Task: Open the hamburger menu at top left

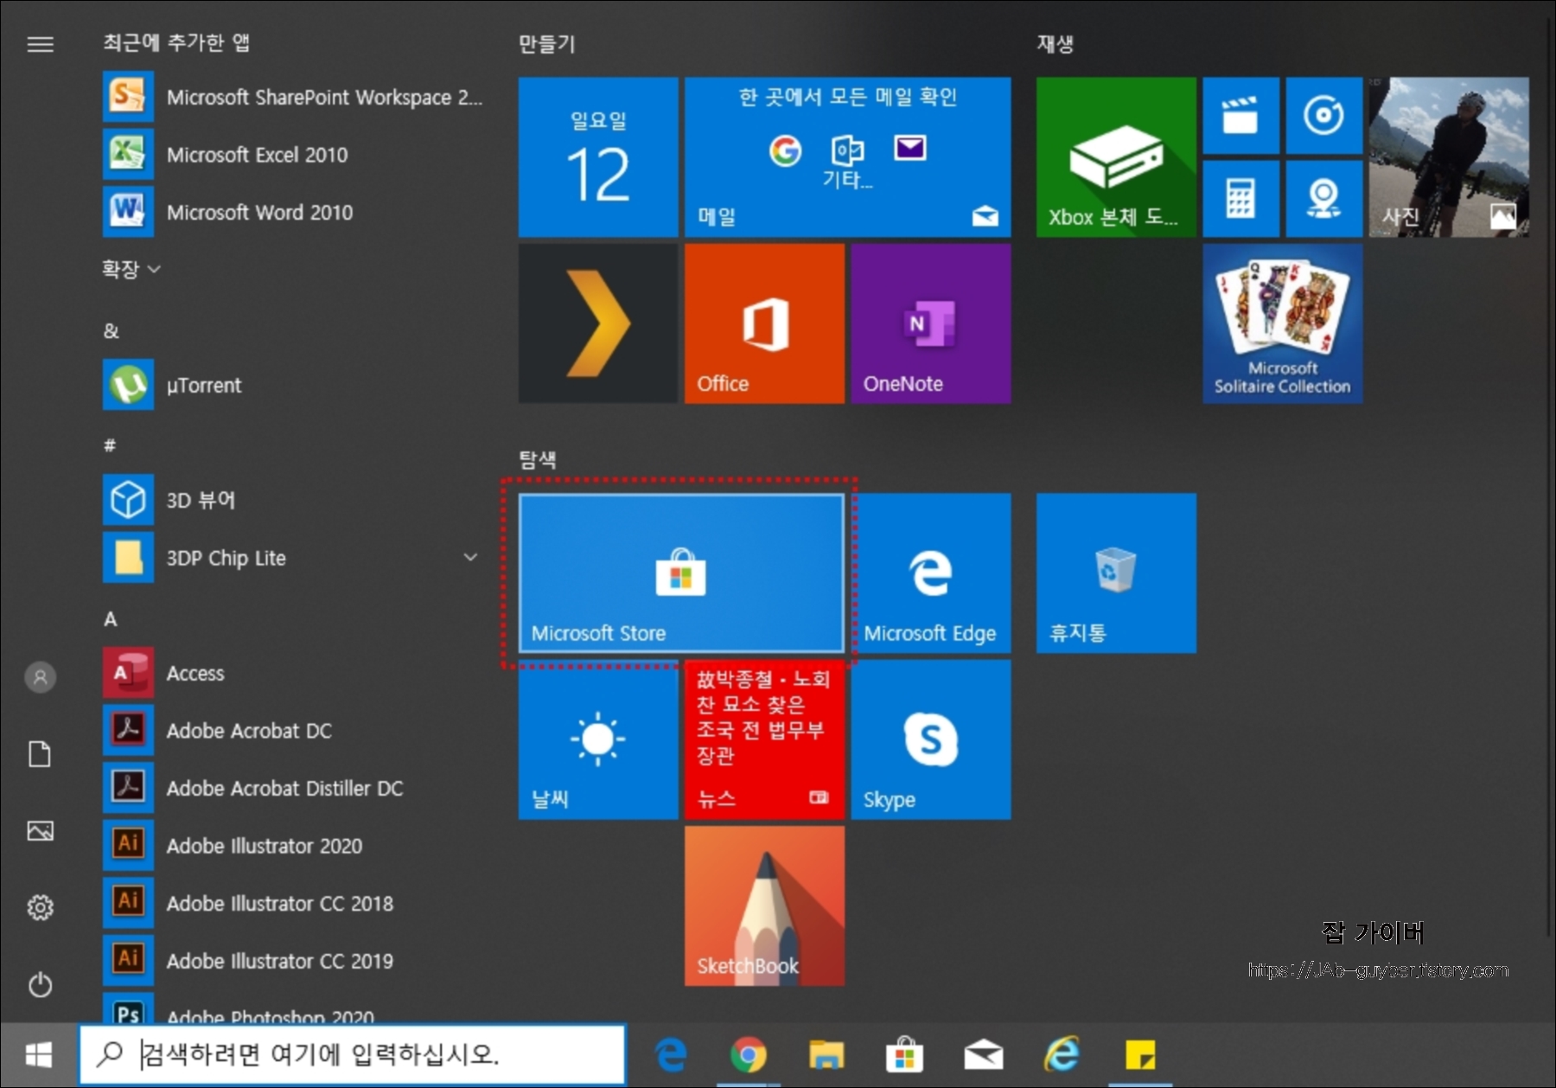Action: 40,44
